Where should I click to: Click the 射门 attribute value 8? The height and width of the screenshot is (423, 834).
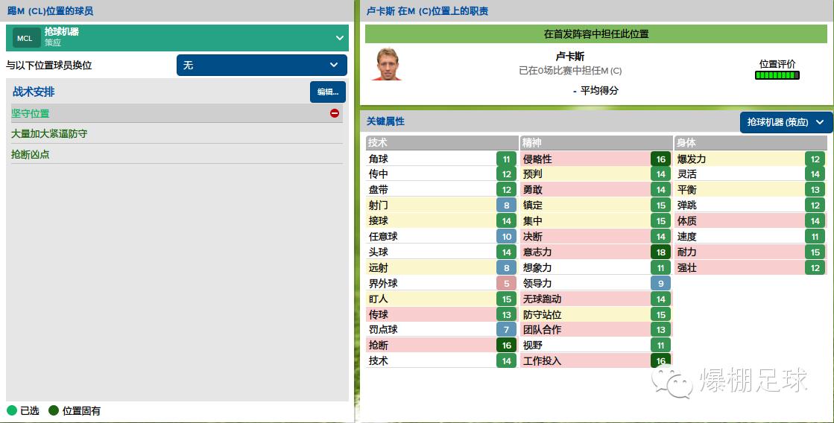506,205
